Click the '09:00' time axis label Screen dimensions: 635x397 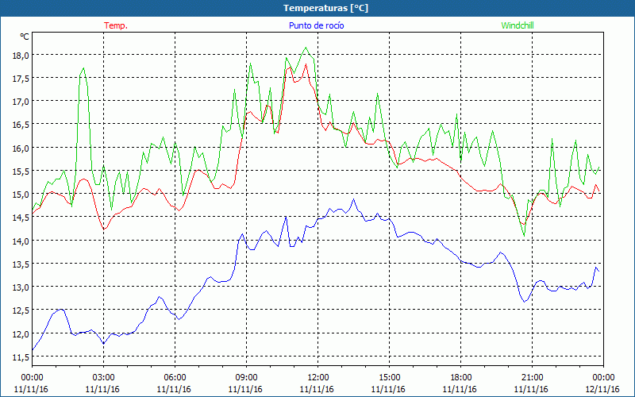click(x=246, y=378)
